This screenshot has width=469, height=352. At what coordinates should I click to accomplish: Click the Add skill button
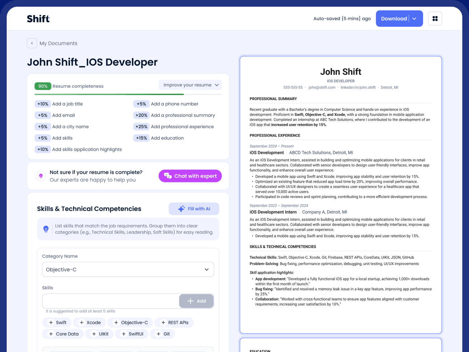[x=196, y=301]
